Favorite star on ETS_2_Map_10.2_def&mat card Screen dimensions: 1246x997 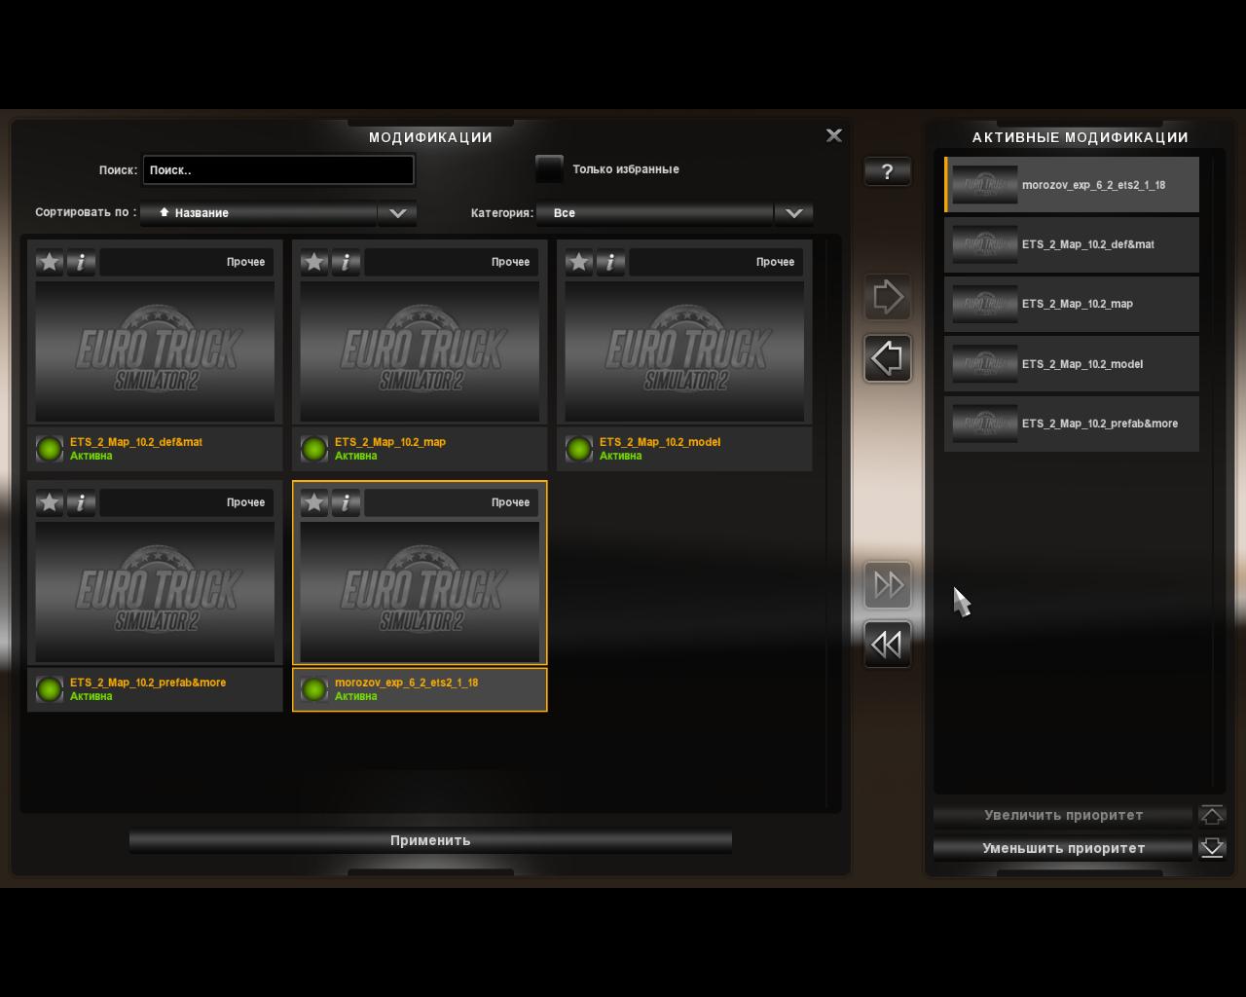coord(50,262)
